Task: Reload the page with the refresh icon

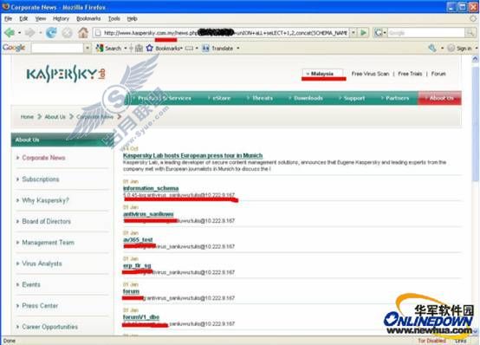Action: pyautogui.click(x=51, y=32)
